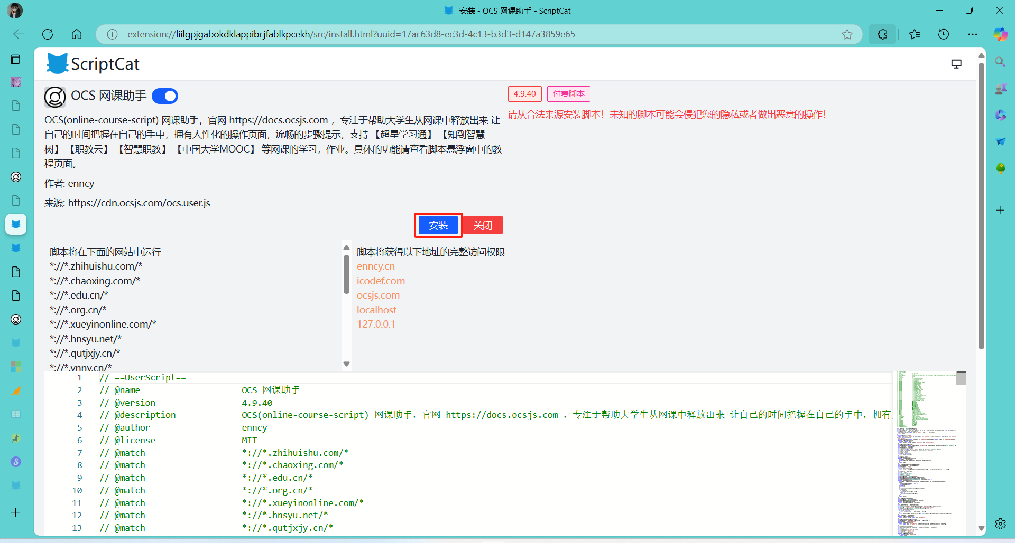Click the source URL cdn.ocsjs.com/ocs.user.js text
This screenshot has height=543, width=1015.
coord(139,203)
